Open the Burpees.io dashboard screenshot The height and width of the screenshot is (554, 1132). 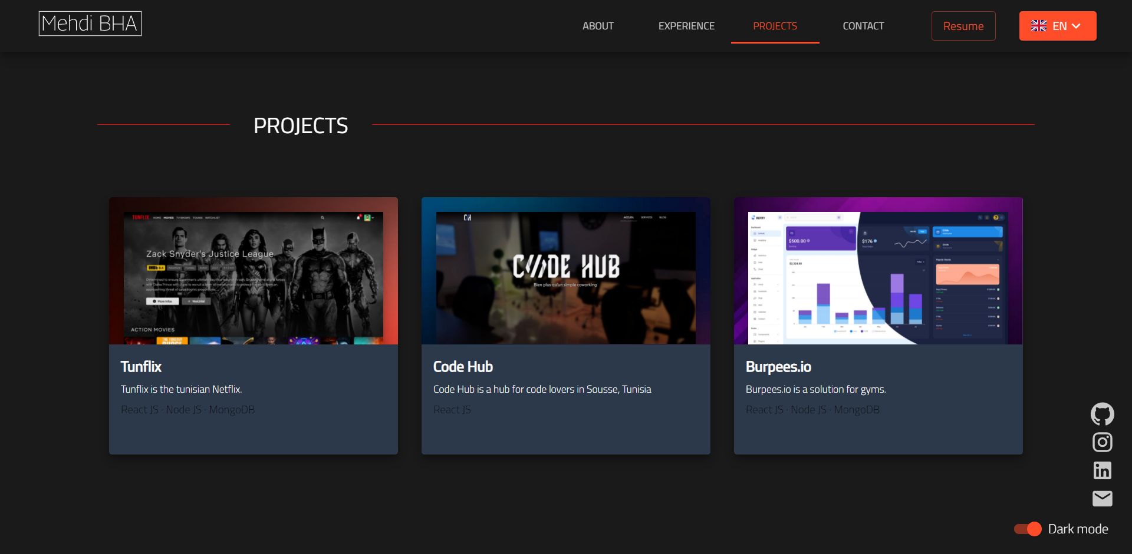coord(878,271)
